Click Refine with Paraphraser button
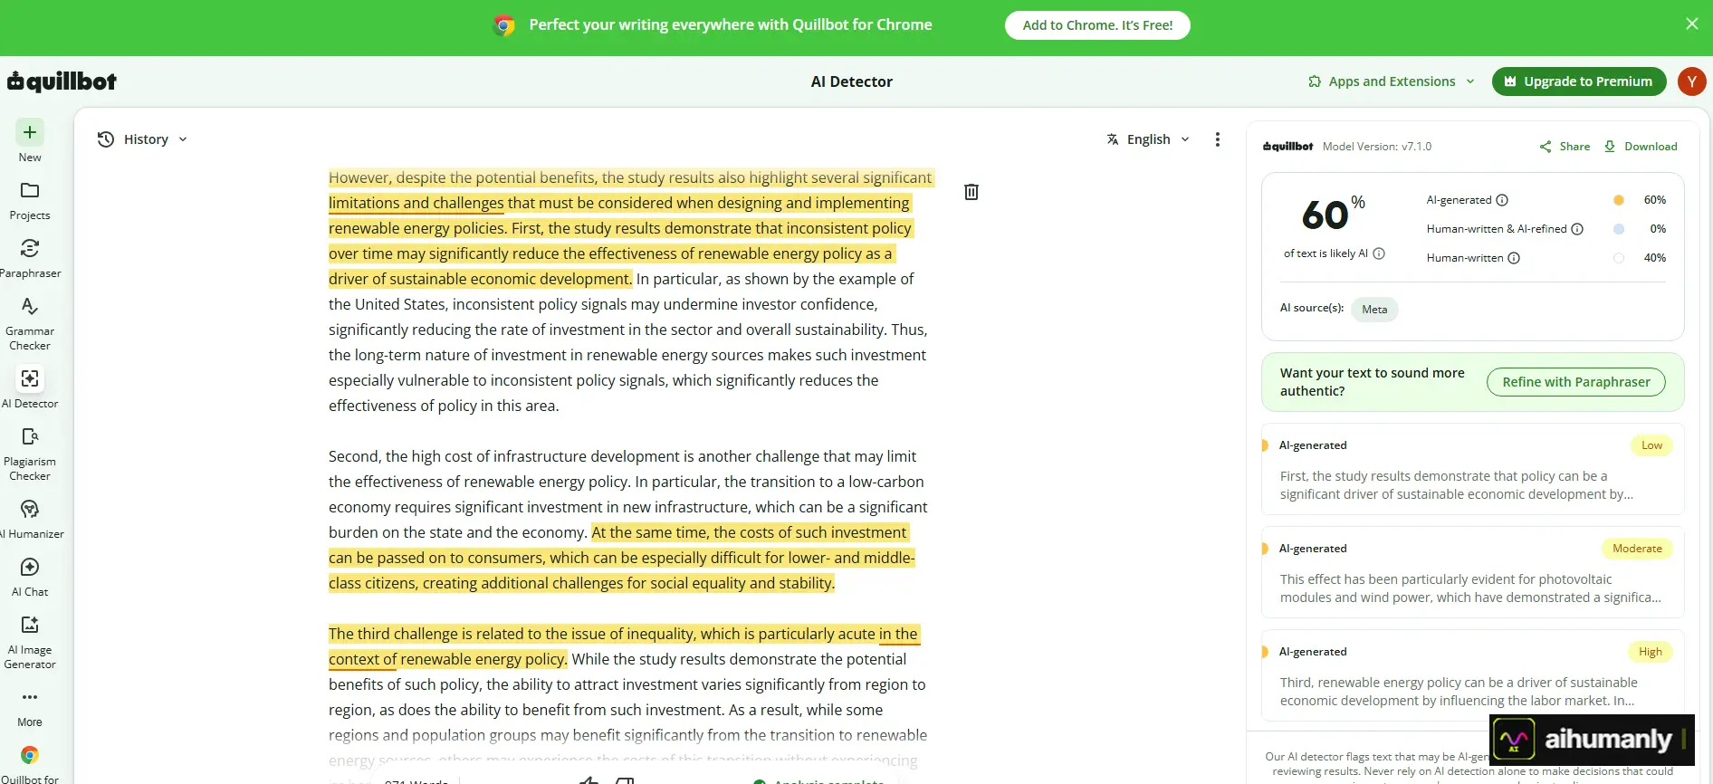This screenshot has width=1713, height=784. pyautogui.click(x=1575, y=382)
